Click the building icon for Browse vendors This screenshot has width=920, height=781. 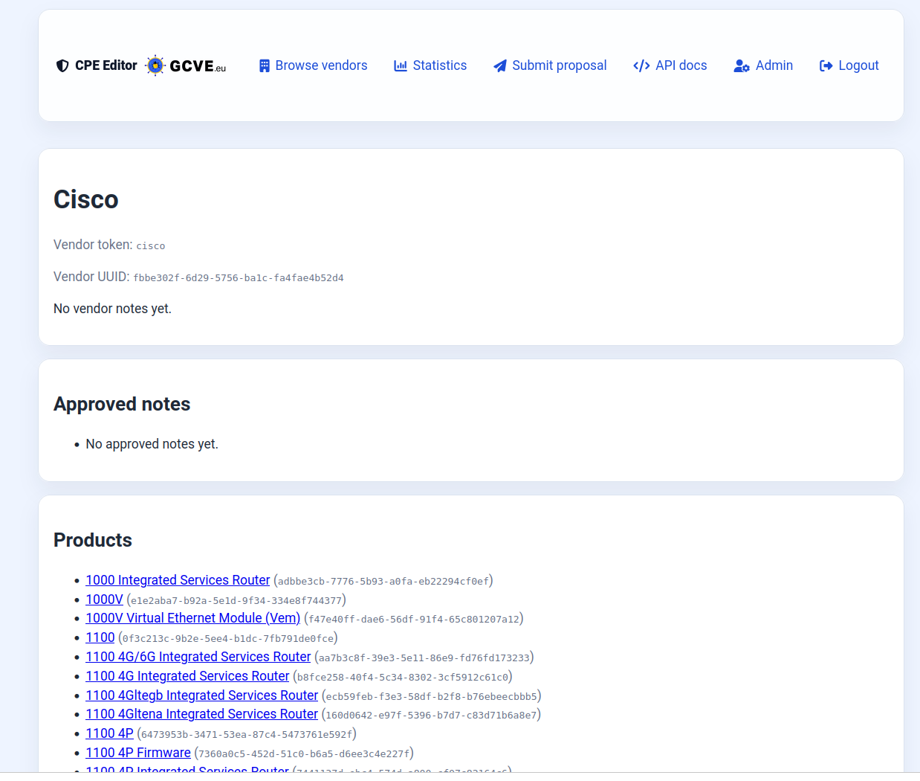pos(264,65)
